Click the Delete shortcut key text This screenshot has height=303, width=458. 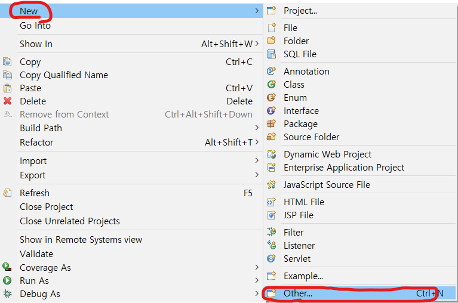[x=239, y=101]
